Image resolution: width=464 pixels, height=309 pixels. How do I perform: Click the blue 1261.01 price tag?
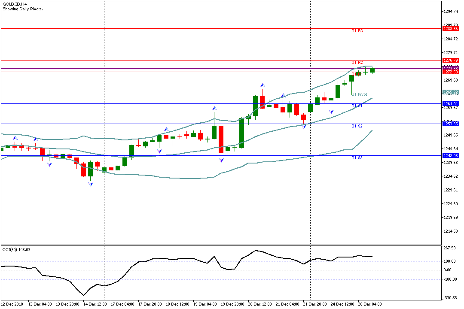point(451,104)
